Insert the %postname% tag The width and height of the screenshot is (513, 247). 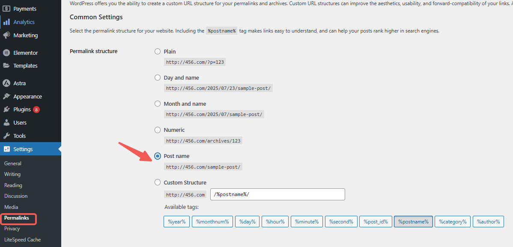coord(413,221)
